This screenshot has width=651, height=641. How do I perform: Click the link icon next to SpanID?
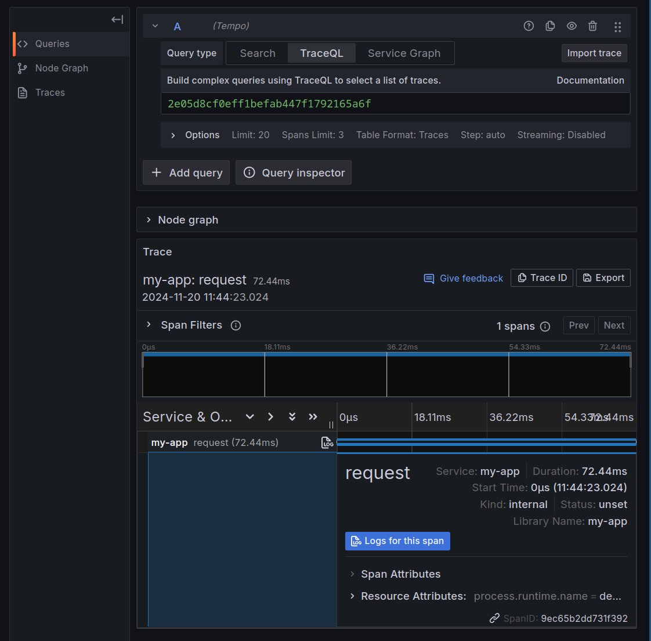(494, 618)
